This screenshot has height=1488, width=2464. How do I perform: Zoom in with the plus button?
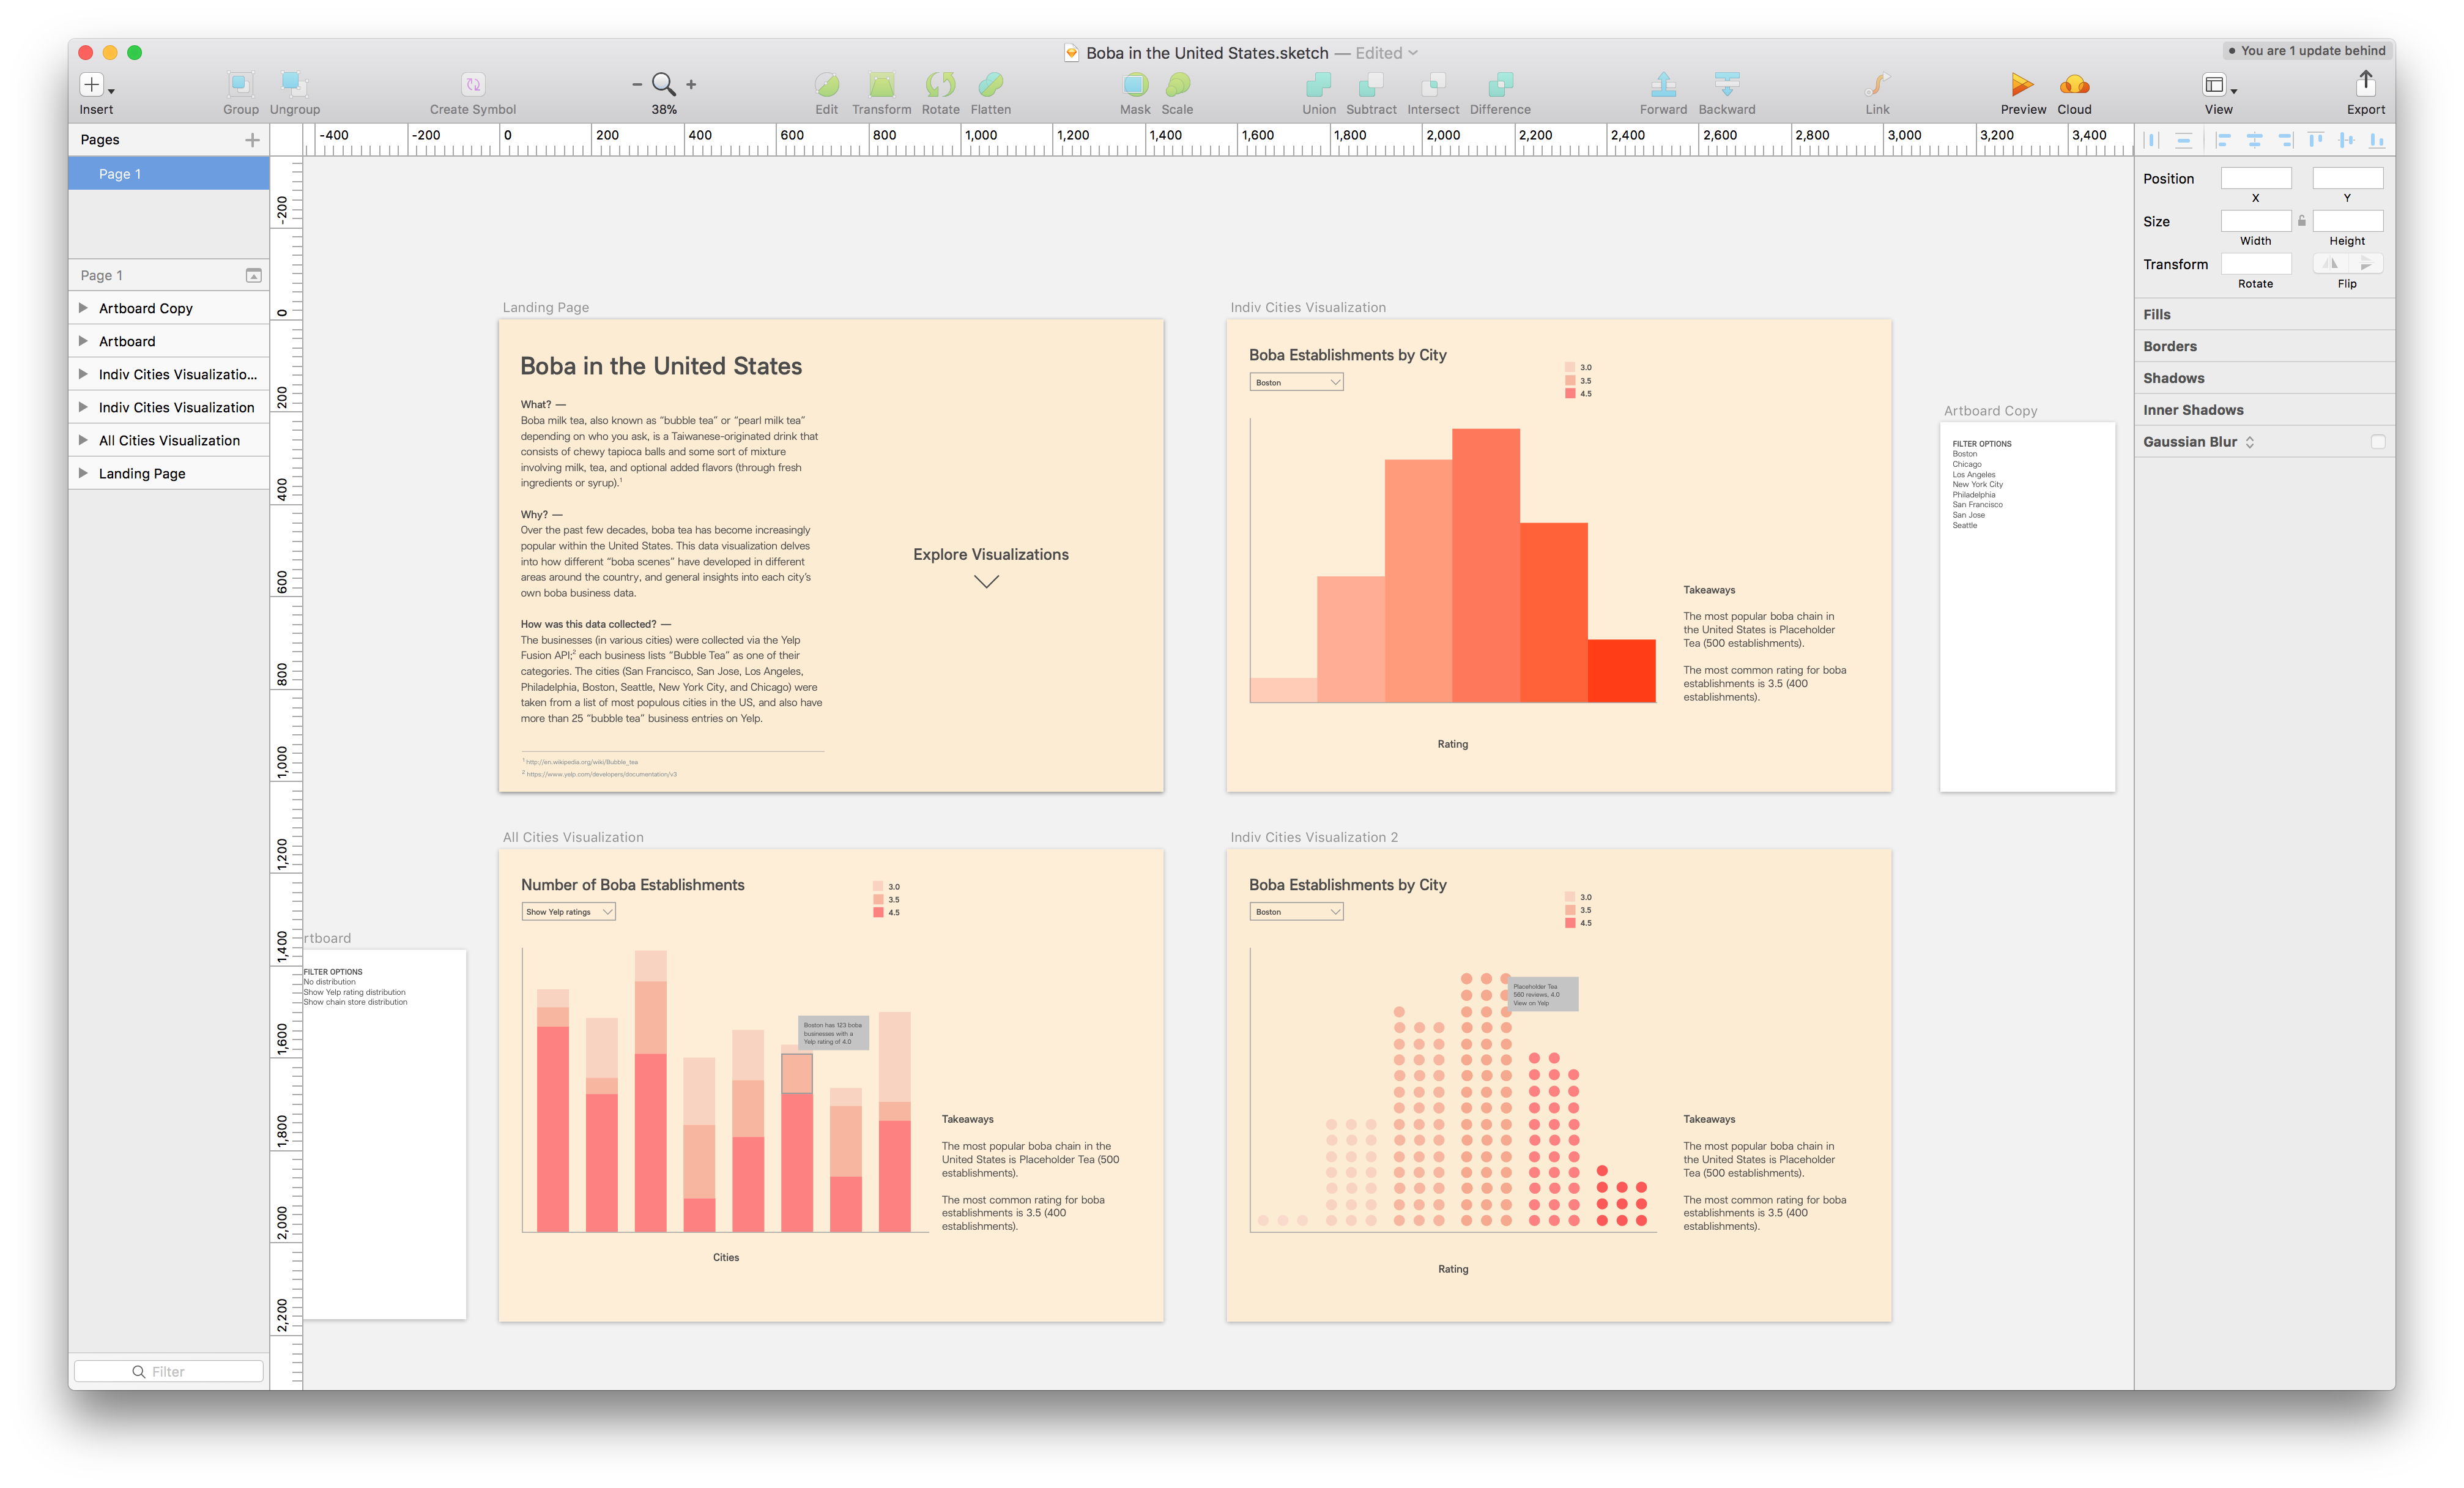[691, 85]
